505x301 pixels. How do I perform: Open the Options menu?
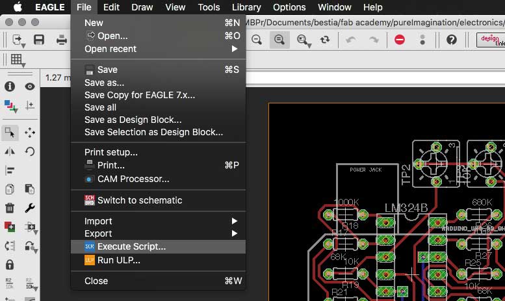click(x=289, y=7)
